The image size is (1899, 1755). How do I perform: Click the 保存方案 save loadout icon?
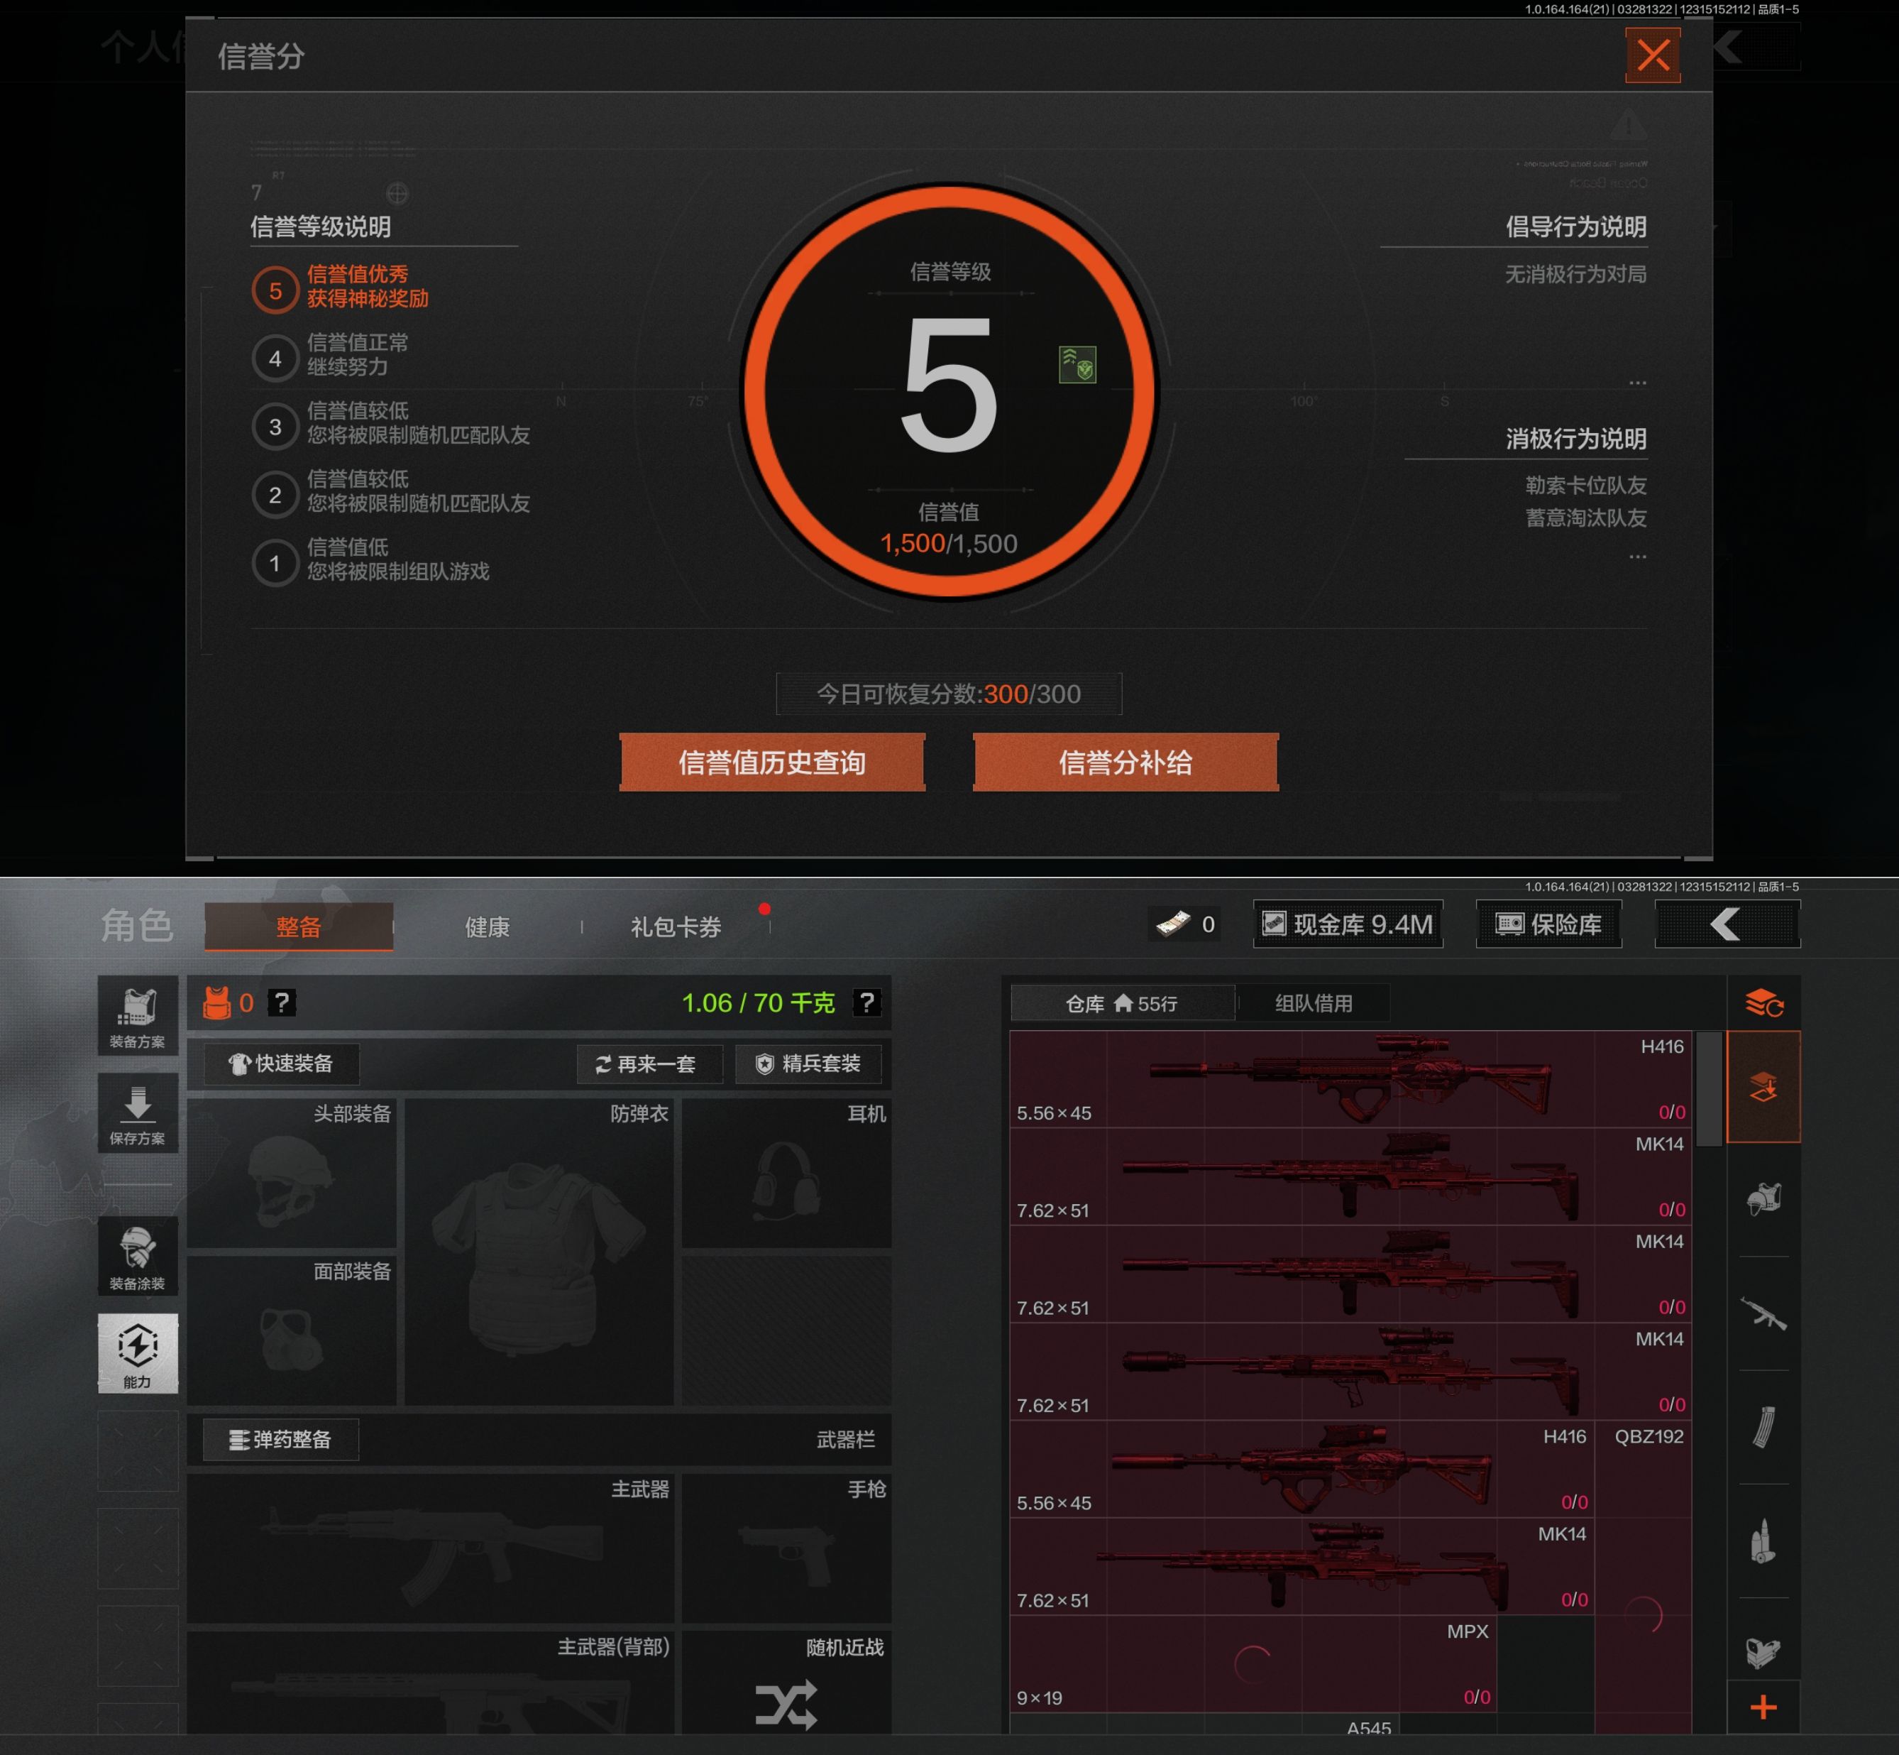(x=138, y=1113)
